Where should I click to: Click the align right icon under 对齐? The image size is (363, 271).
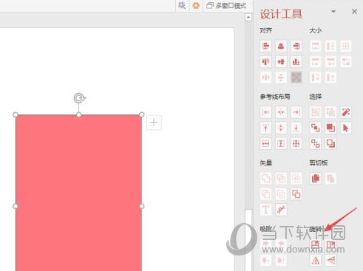[296, 46]
